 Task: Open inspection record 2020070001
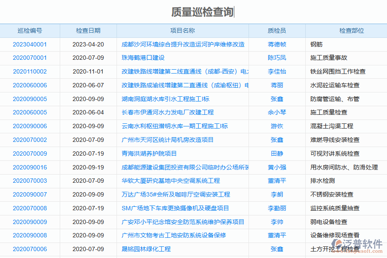(30, 58)
